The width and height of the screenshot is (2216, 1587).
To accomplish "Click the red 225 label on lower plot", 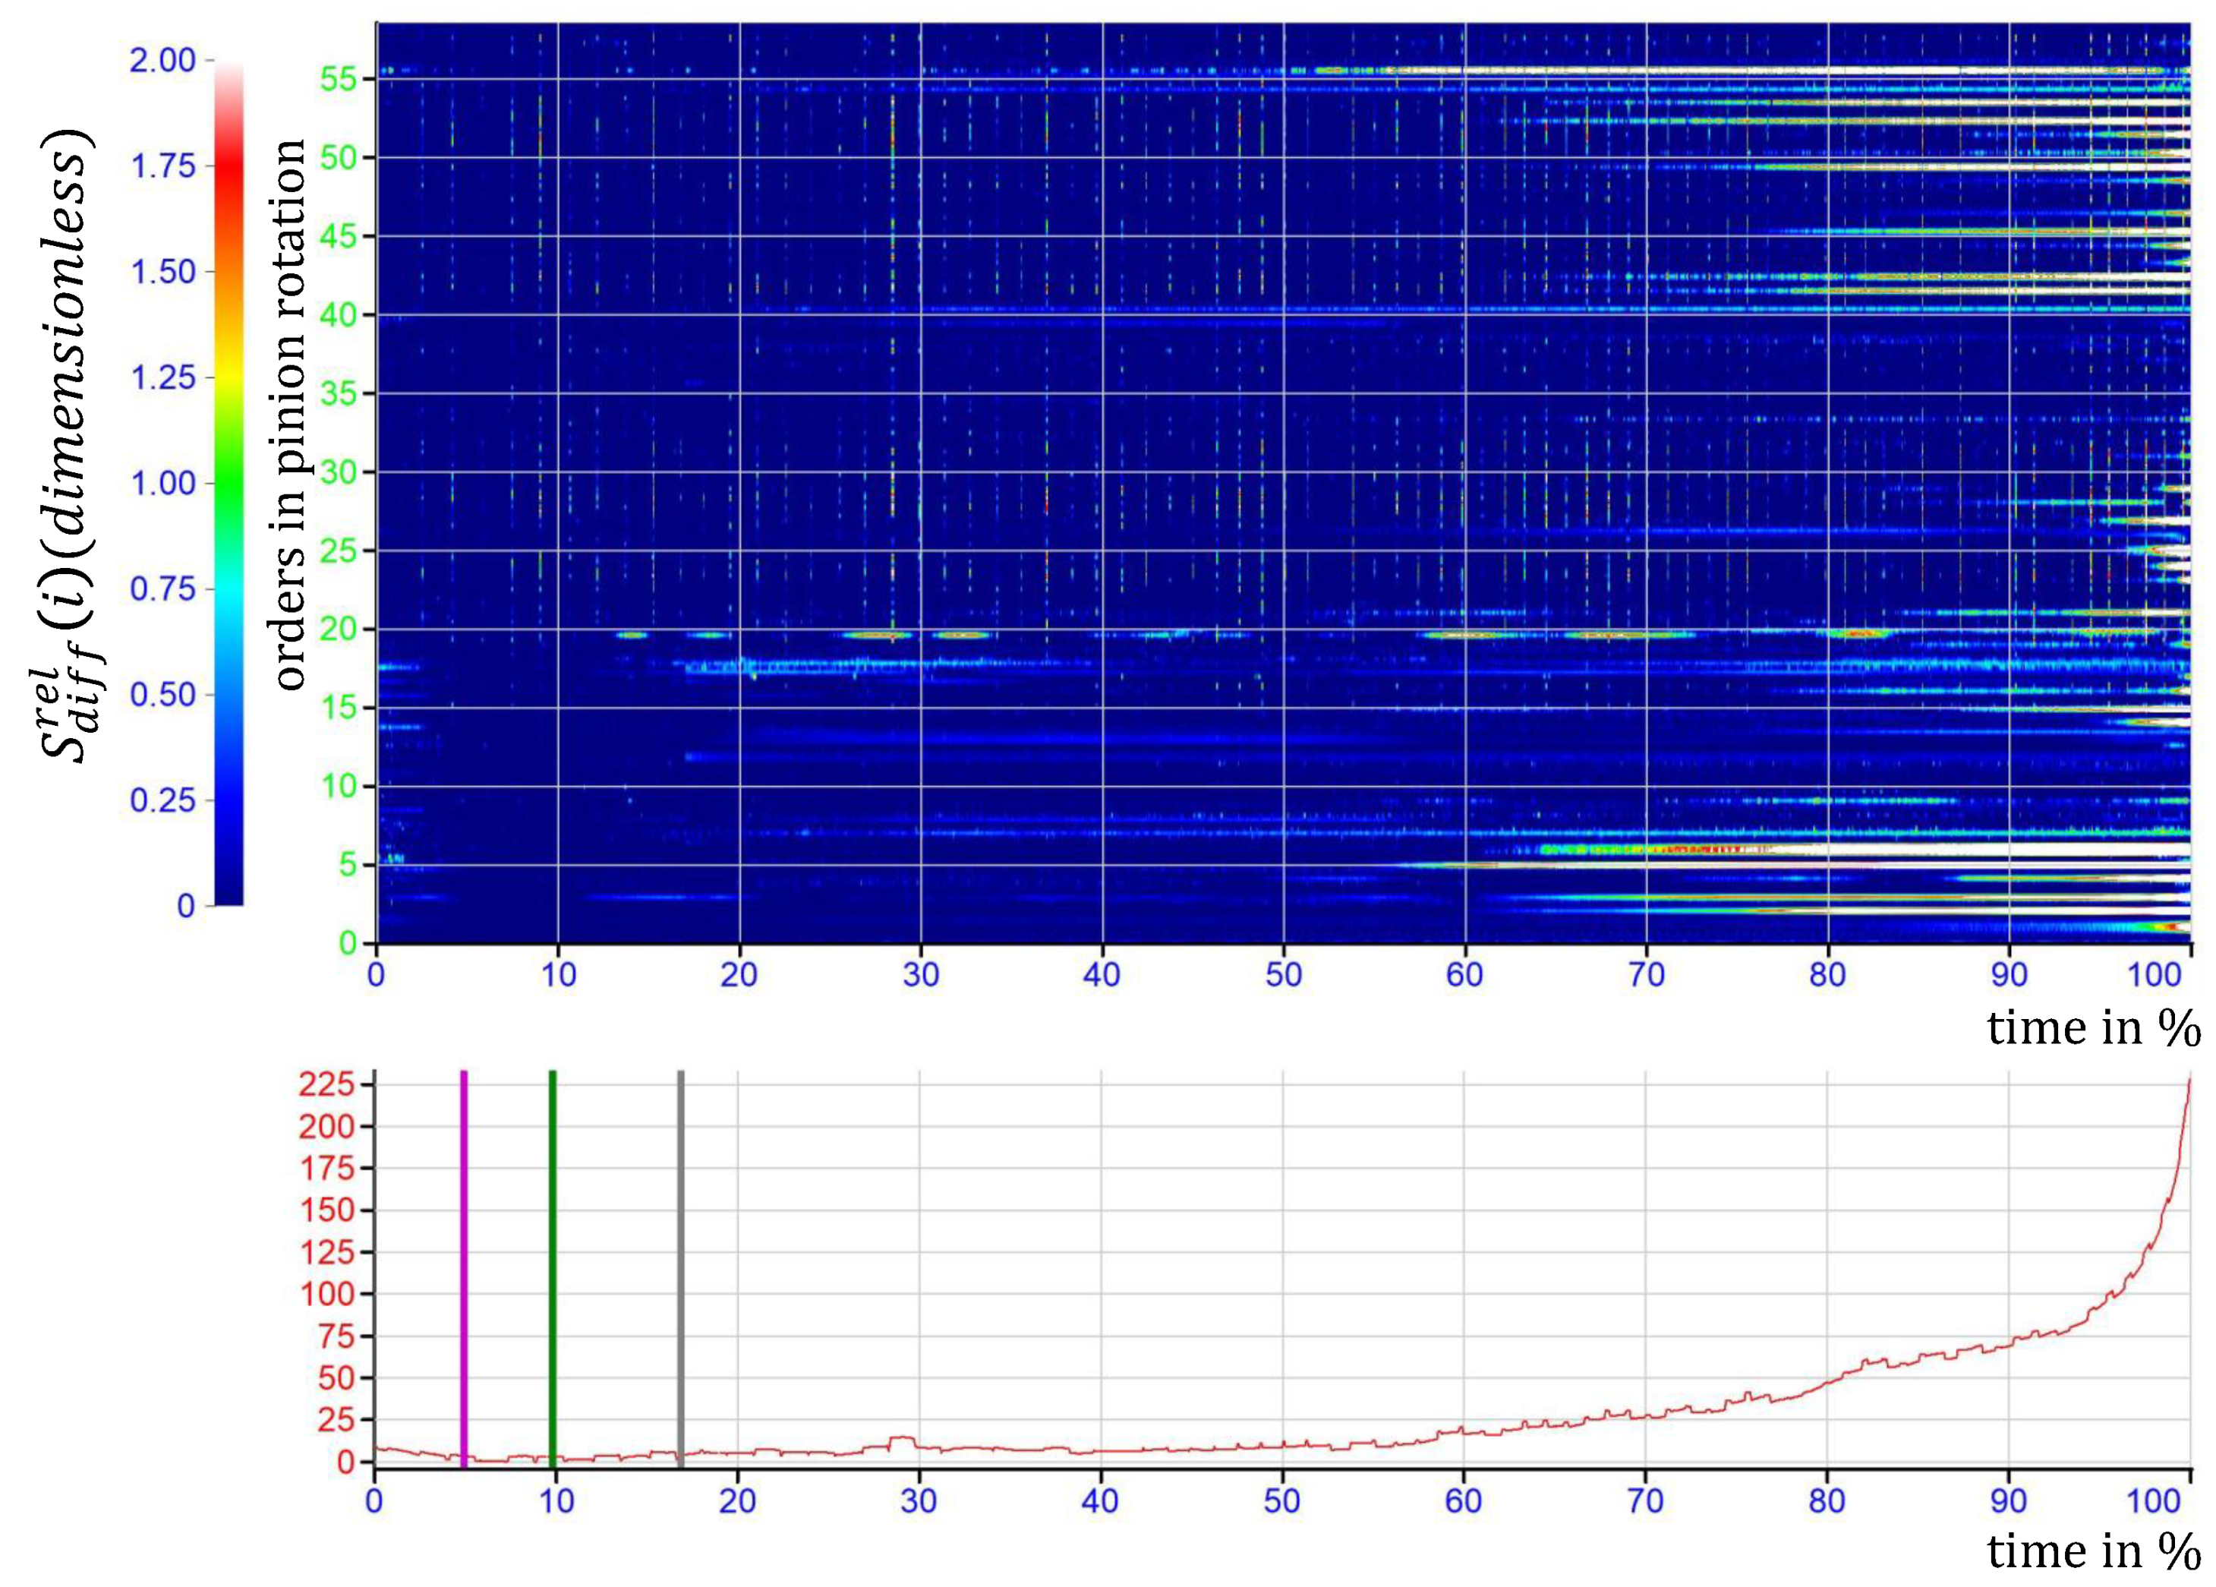I will 326,1085.
